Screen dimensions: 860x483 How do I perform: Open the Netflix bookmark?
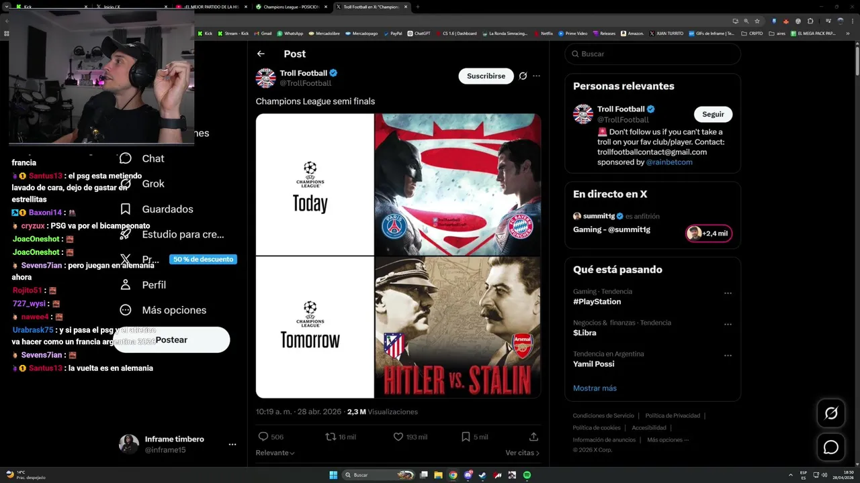click(x=543, y=33)
